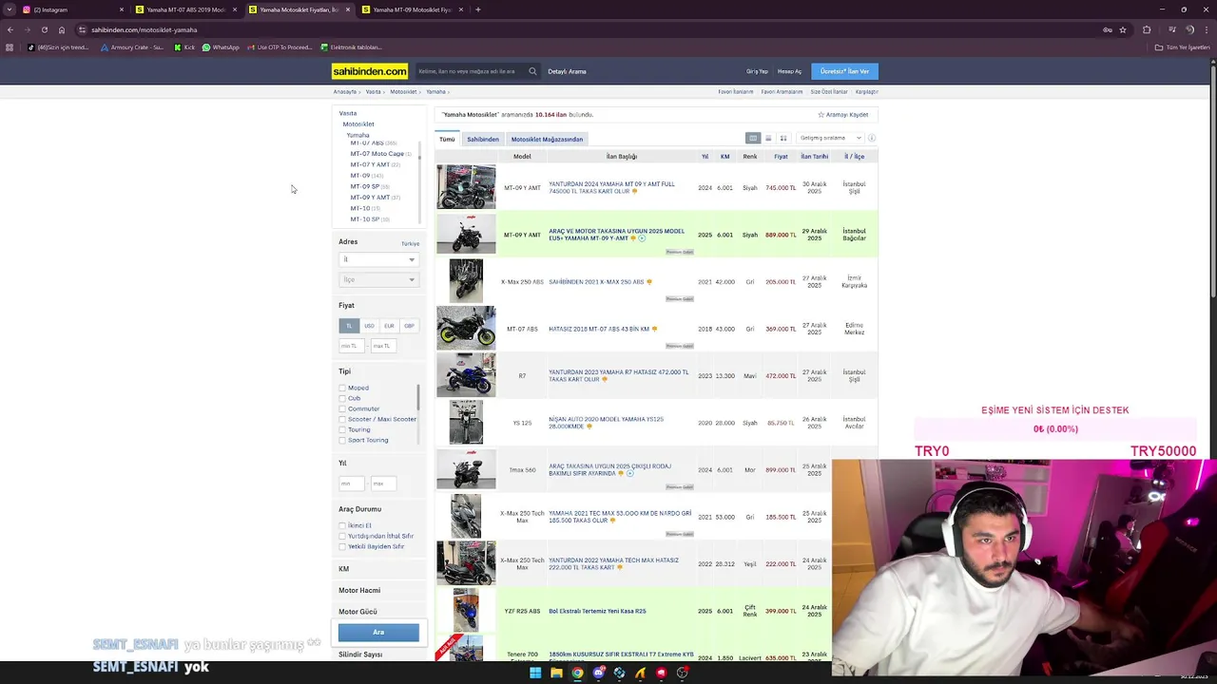The width and height of the screenshot is (1217, 684).
Task: Open the Detaylı Arama link
Action: [x=567, y=71]
